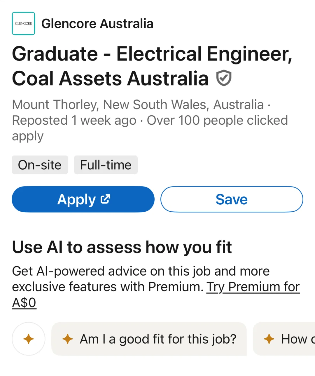Click the verified shield badge icon
This screenshot has height=376, width=315.
click(x=224, y=78)
